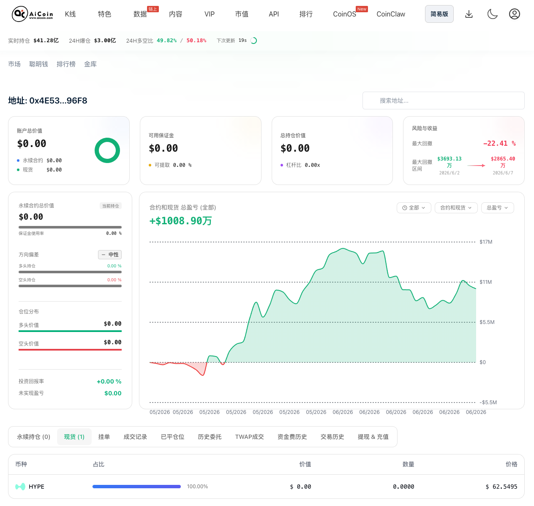Open the K线 menu
Image resolution: width=534 pixels, height=506 pixels.
pyautogui.click(x=71, y=14)
